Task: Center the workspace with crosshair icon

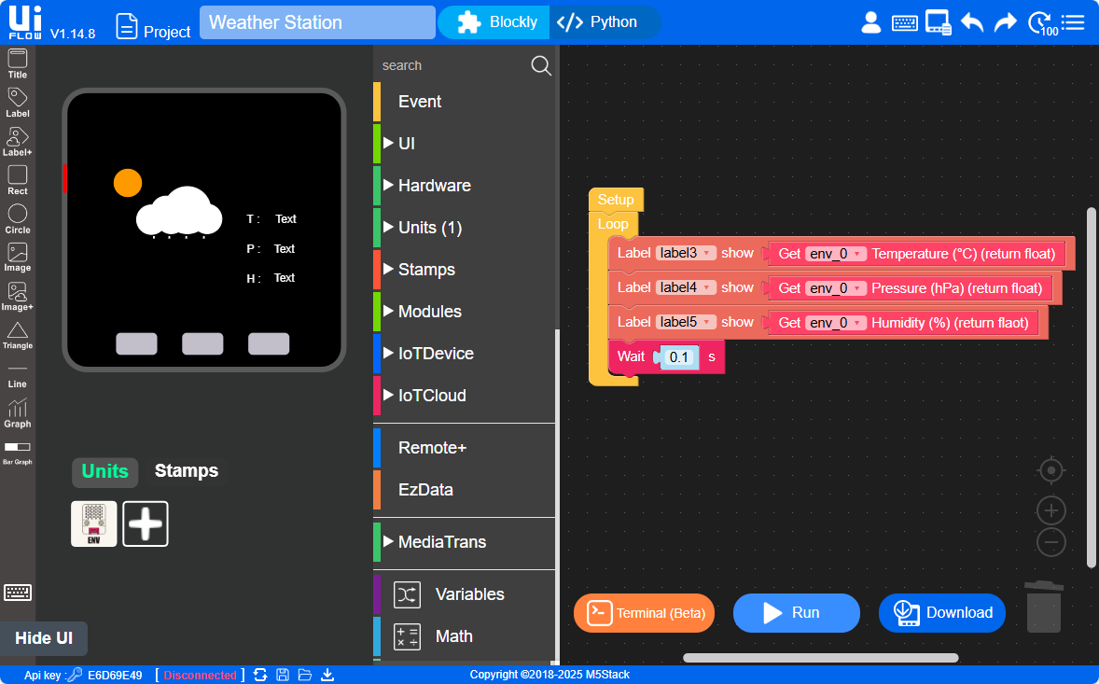Action: click(x=1051, y=470)
